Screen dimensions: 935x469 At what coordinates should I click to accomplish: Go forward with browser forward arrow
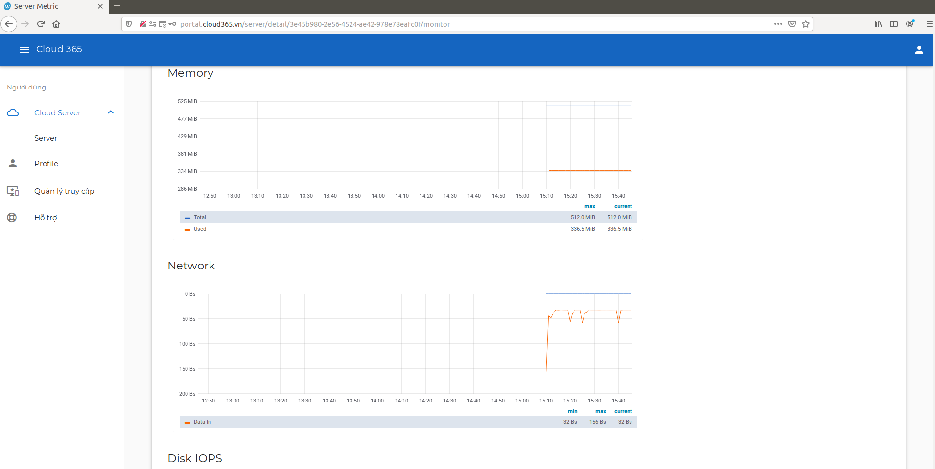tap(25, 24)
